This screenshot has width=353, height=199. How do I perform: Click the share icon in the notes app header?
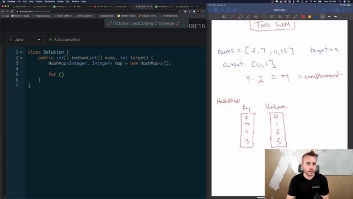(234, 10)
